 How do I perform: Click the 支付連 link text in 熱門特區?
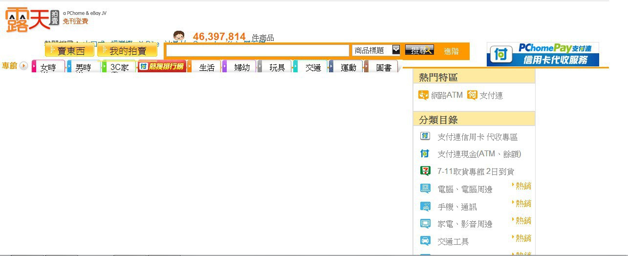tap(491, 95)
